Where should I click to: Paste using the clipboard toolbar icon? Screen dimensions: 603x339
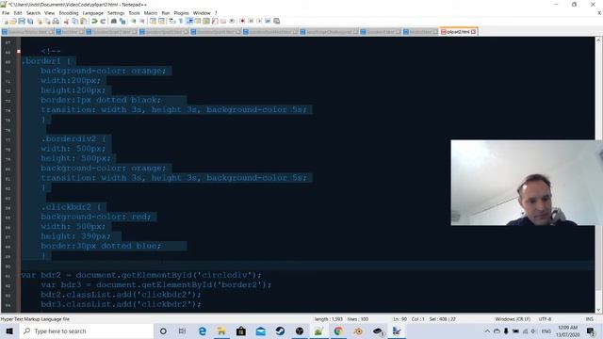(x=84, y=21)
